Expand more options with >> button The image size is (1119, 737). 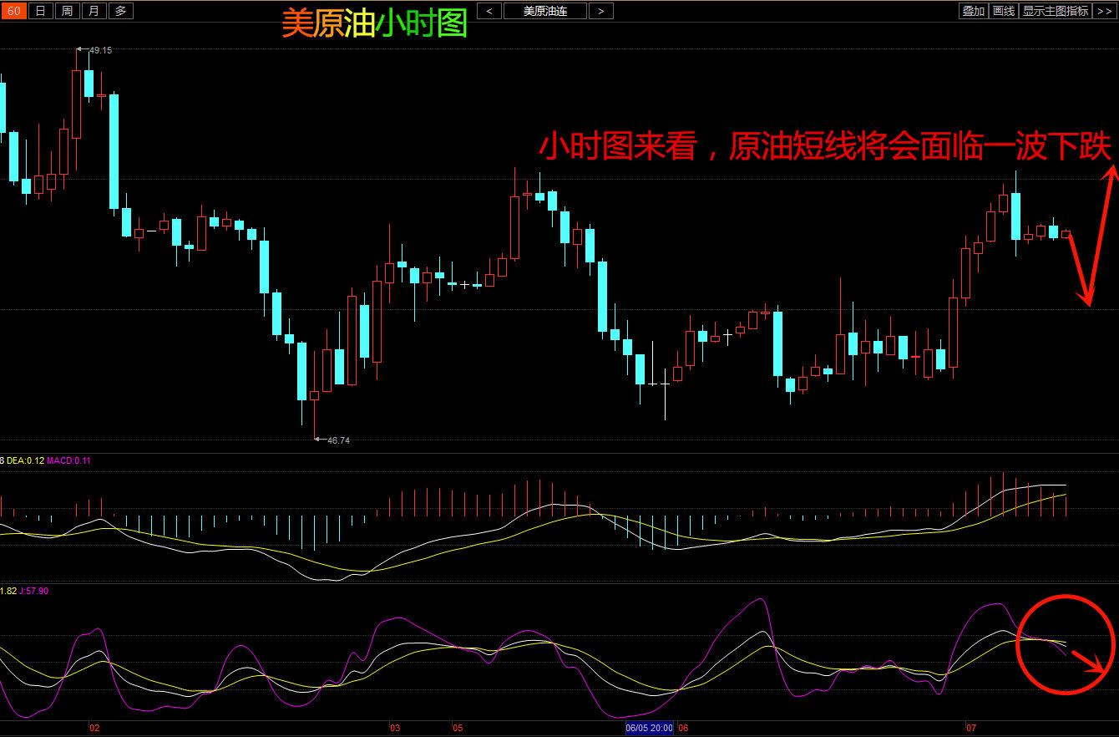tap(1104, 11)
